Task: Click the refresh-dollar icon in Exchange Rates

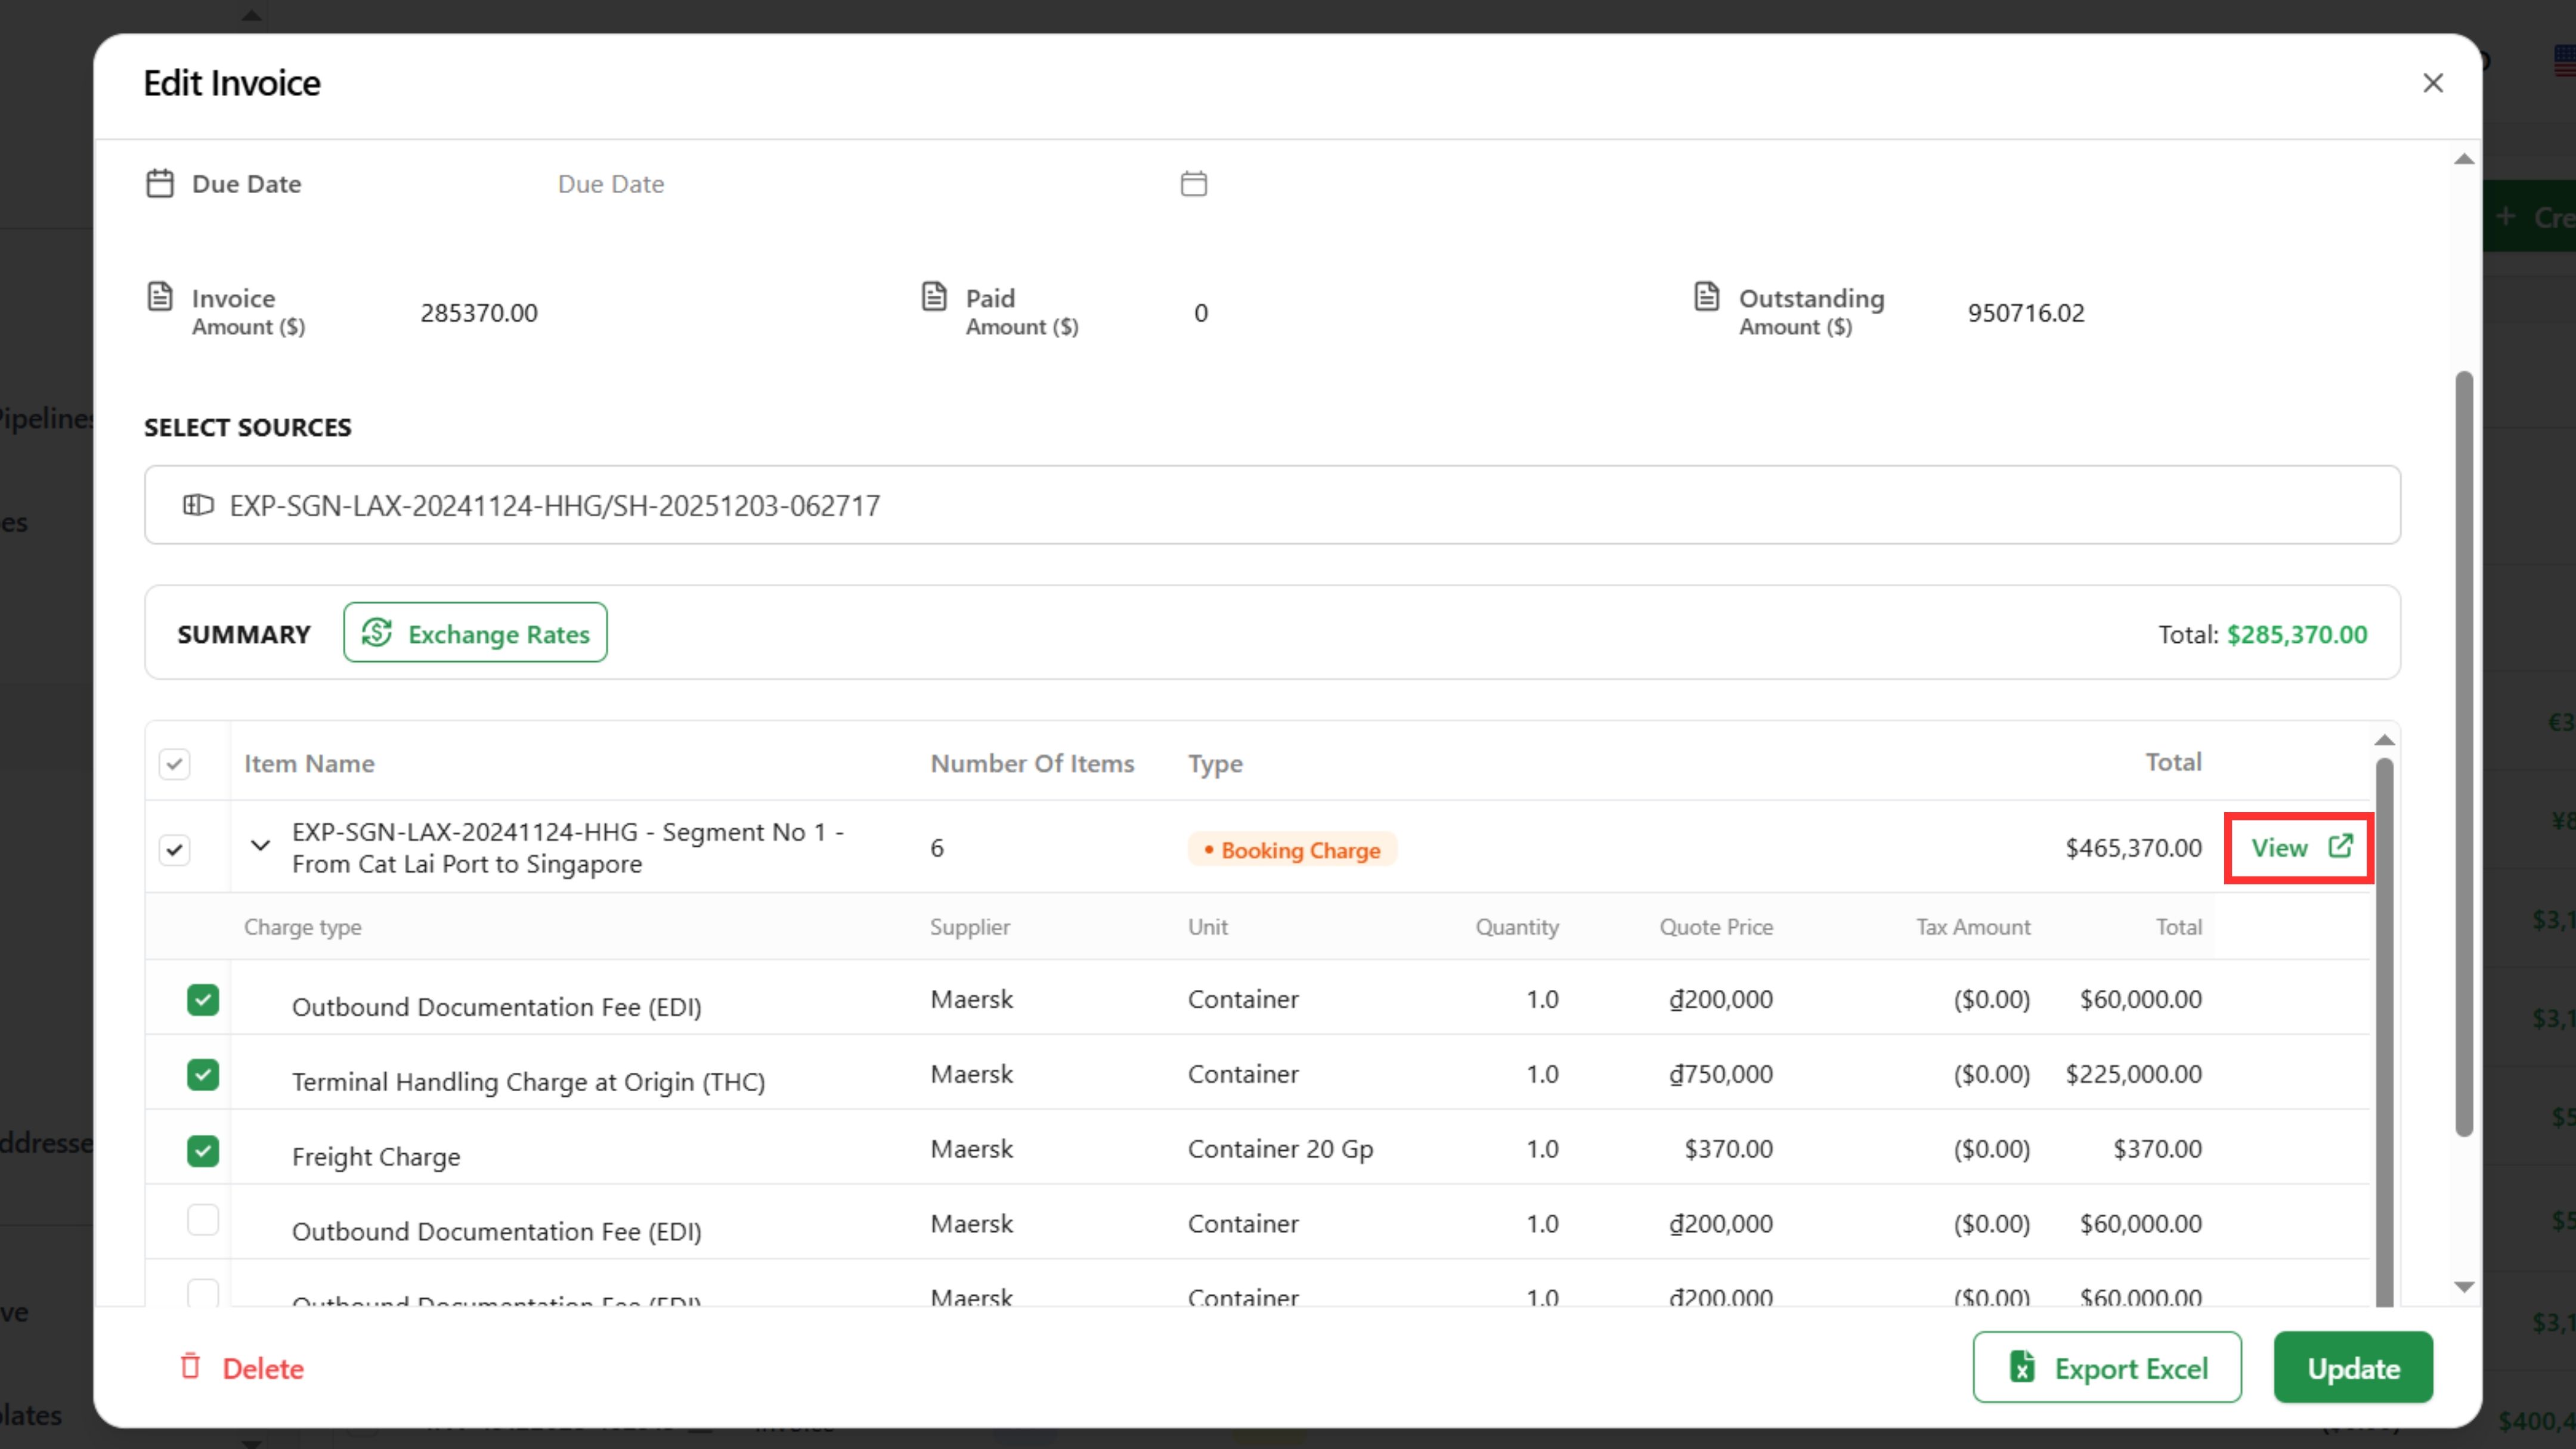Action: point(377,633)
